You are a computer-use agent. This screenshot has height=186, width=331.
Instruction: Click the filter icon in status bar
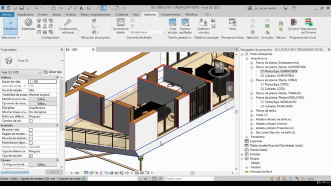pos(309,179)
